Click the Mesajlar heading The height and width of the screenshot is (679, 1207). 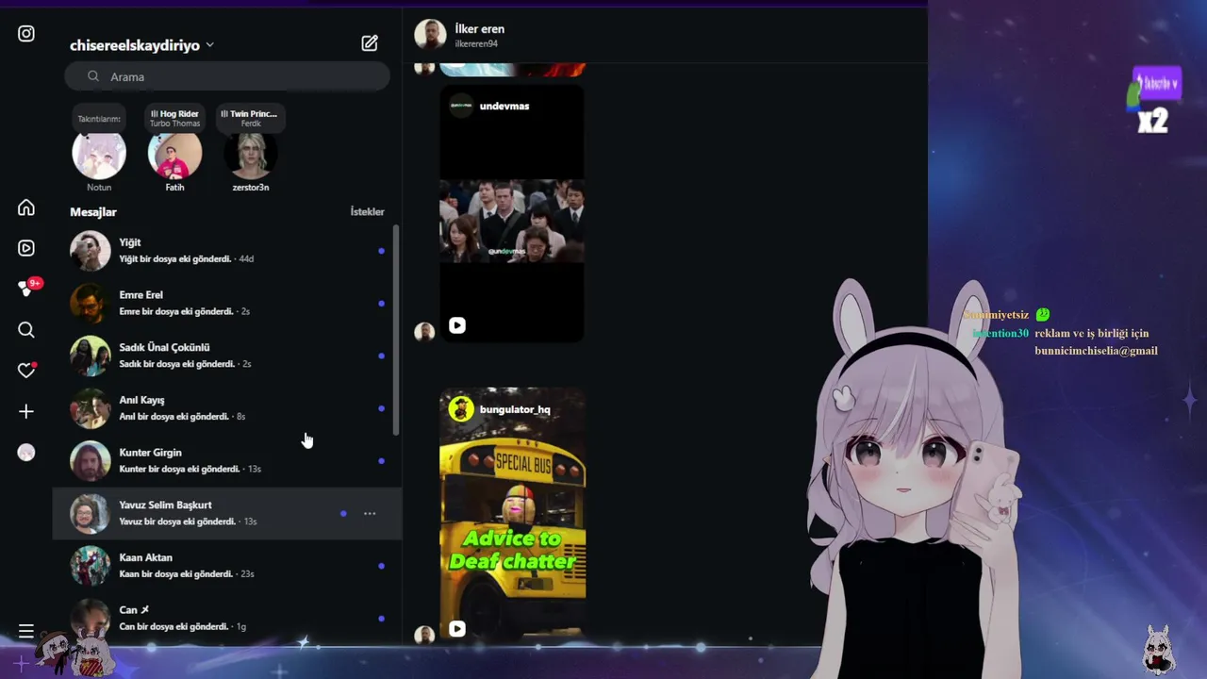93,212
